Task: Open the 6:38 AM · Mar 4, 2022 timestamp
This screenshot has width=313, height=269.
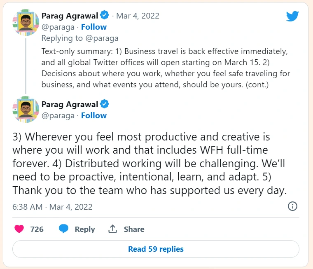Action: (x=52, y=206)
